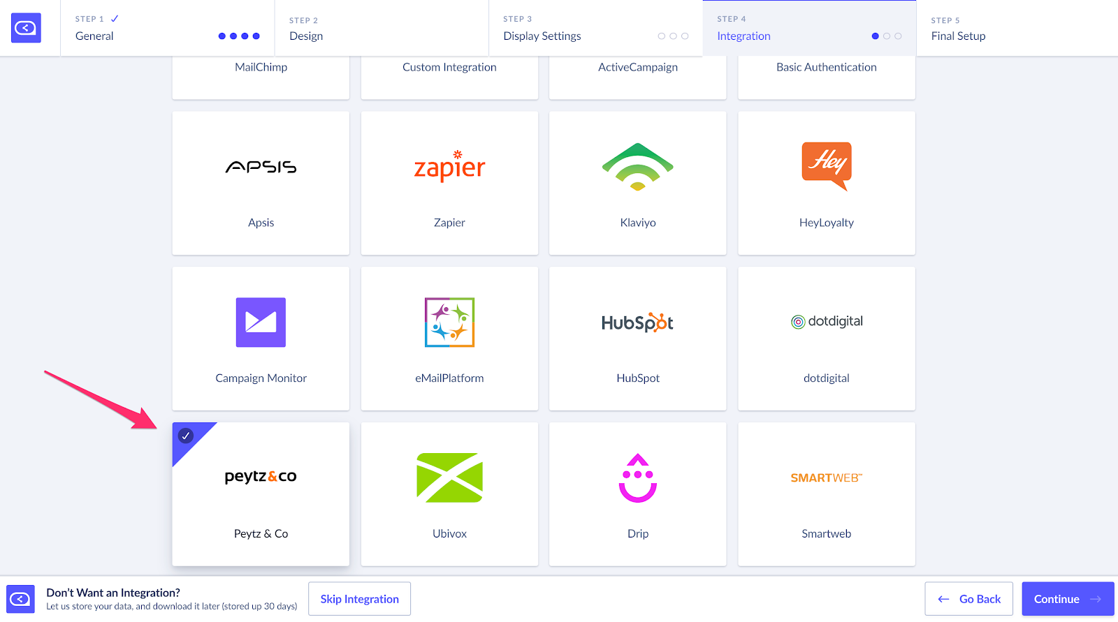
Task: Click the Campaign Monitor text label
Action: pos(261,378)
